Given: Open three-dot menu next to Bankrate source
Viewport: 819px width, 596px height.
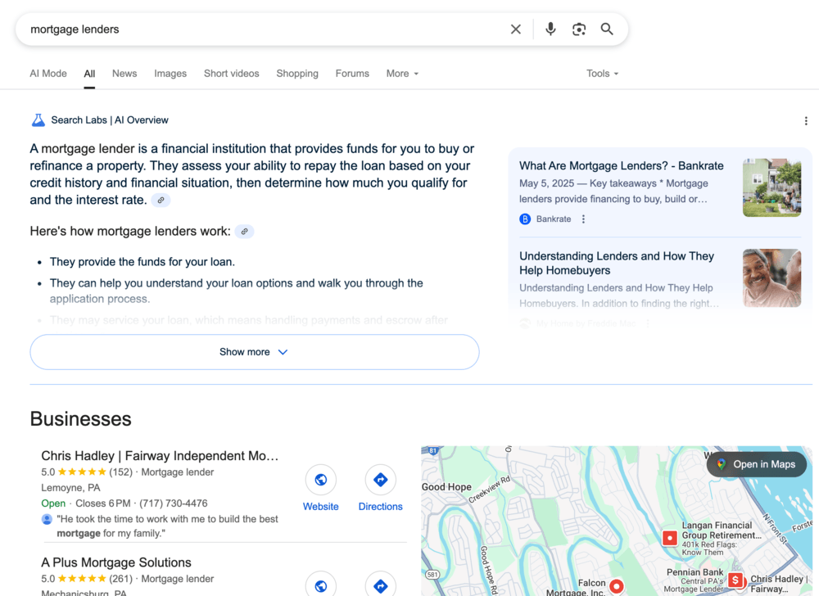Looking at the screenshot, I should click(x=583, y=219).
